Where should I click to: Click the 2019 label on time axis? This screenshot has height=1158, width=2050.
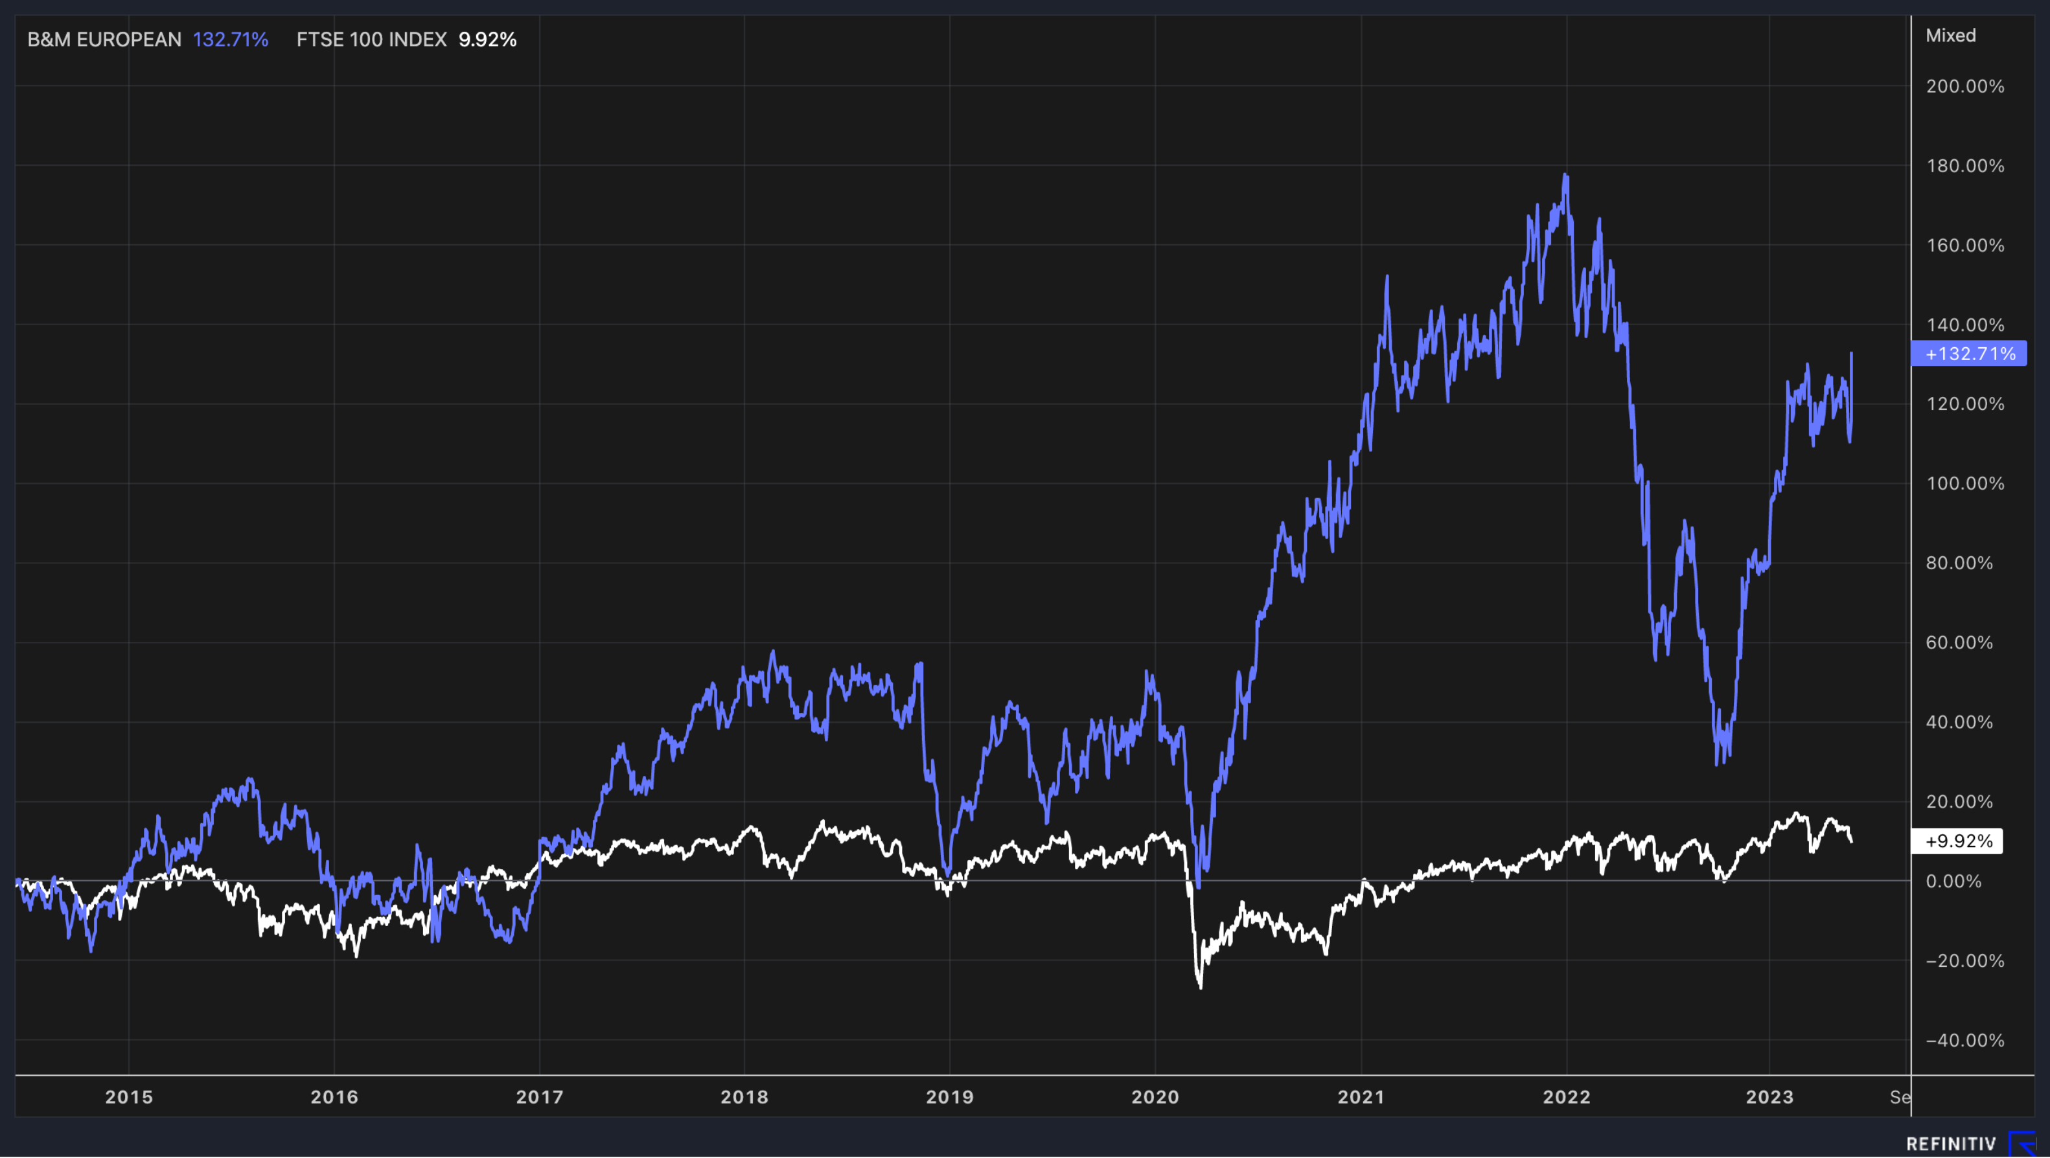click(949, 1096)
